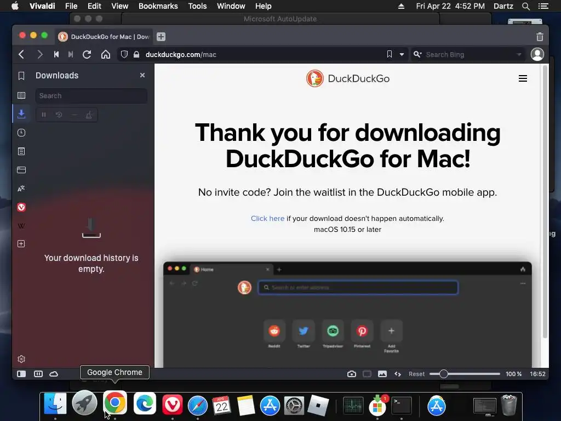
Task: Open the tracker blocker shield icon
Action: [x=124, y=54]
